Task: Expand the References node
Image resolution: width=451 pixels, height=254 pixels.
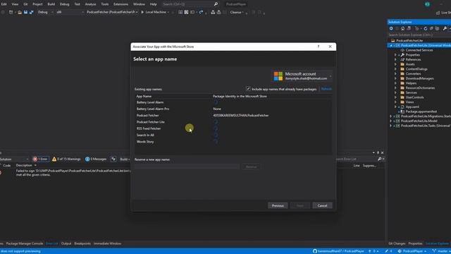Action: [x=395, y=59]
